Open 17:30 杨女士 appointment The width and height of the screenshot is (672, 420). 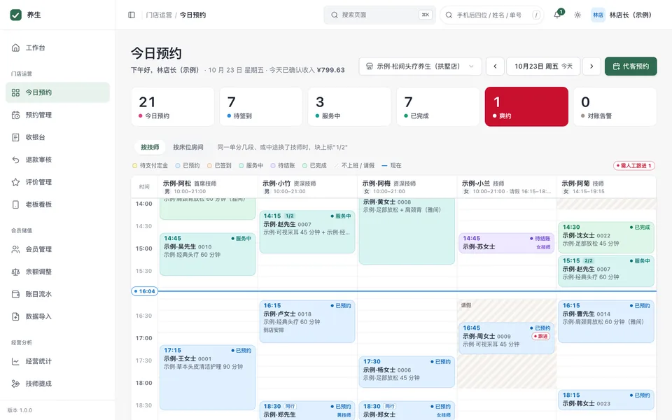tap(407, 372)
